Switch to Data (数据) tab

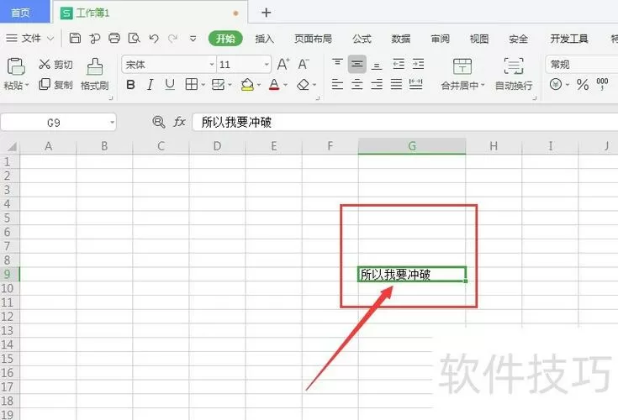point(401,39)
